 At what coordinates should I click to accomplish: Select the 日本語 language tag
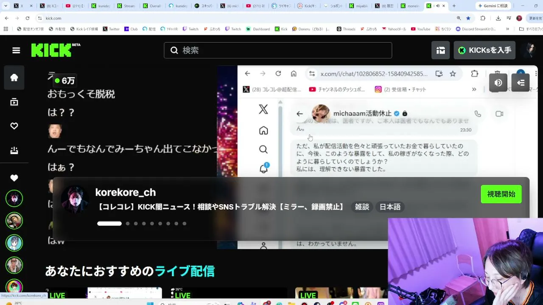tap(390, 207)
